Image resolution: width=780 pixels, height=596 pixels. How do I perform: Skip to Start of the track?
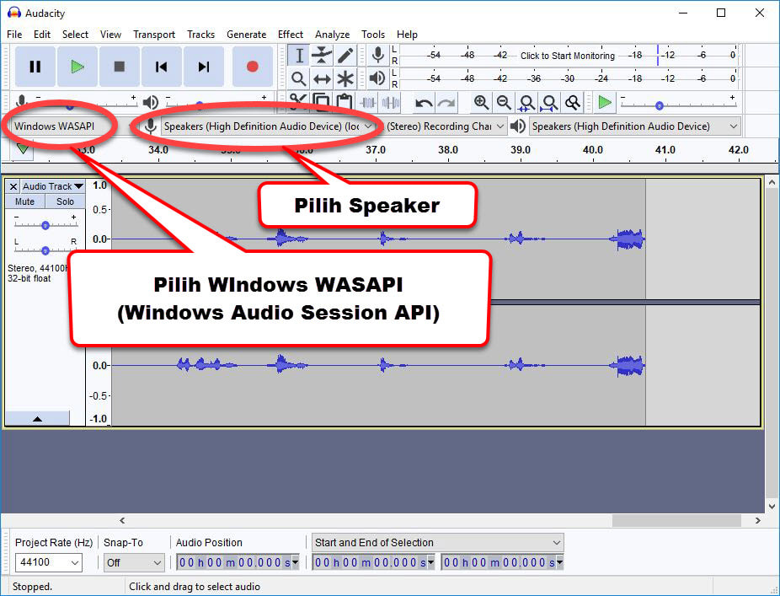[161, 67]
